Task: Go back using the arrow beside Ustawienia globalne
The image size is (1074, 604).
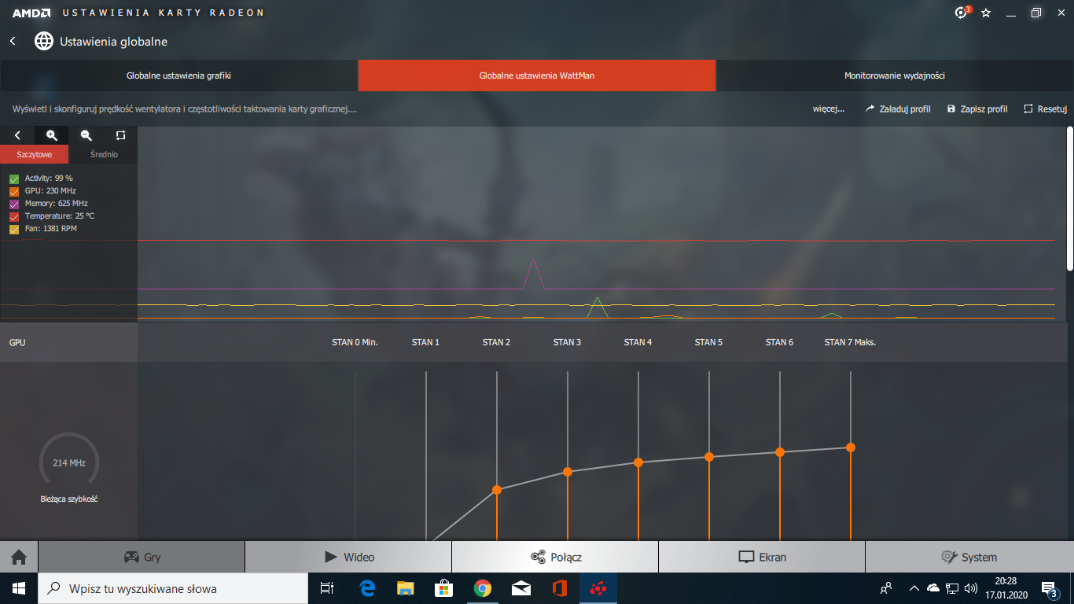Action: pyautogui.click(x=13, y=41)
